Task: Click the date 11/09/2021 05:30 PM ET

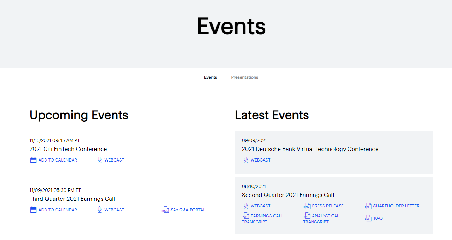Action: tap(55, 191)
